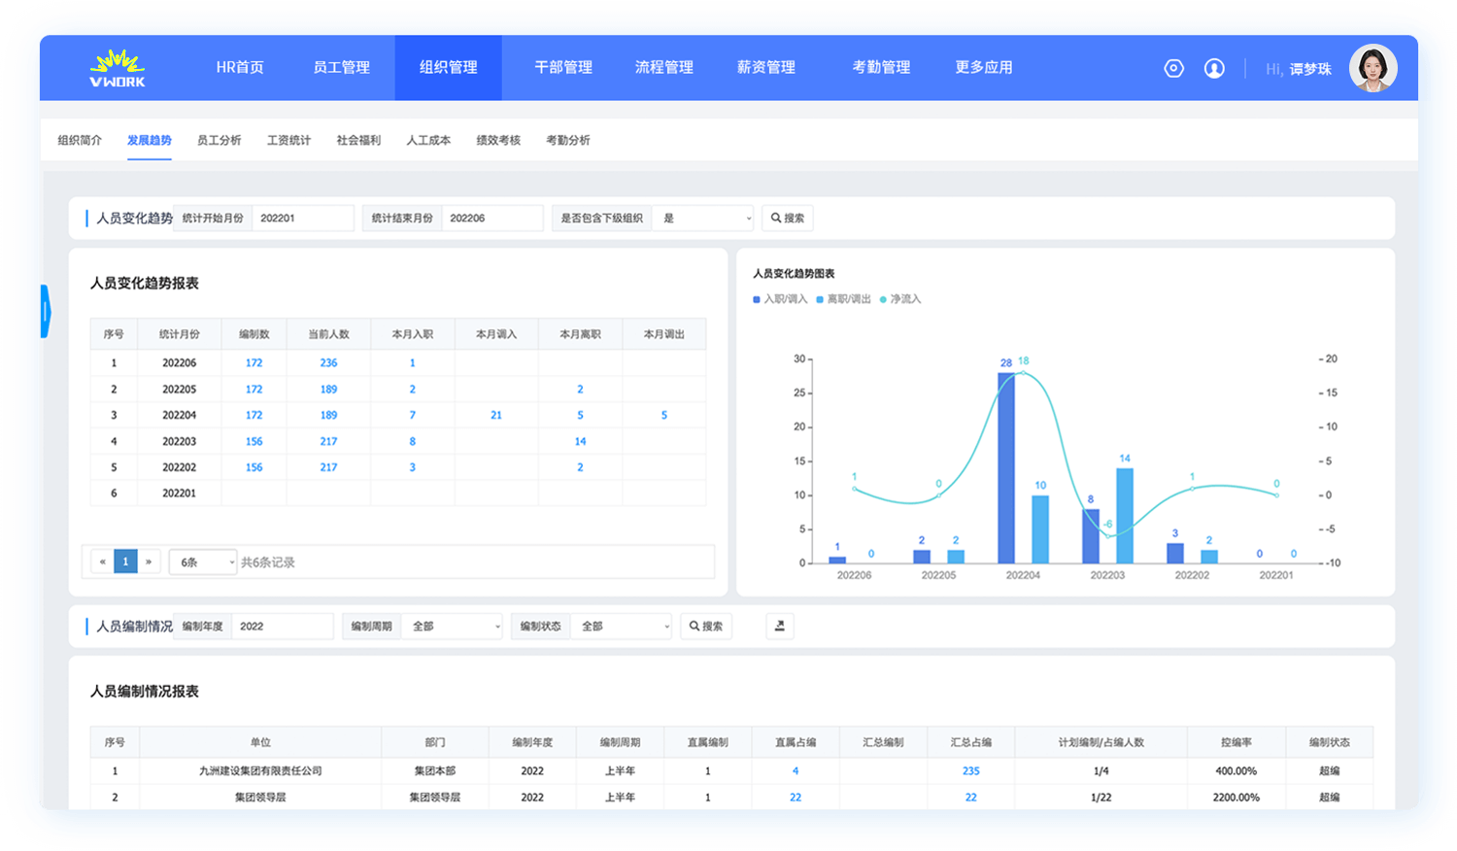Open 干部管理 in top navigation

[563, 67]
